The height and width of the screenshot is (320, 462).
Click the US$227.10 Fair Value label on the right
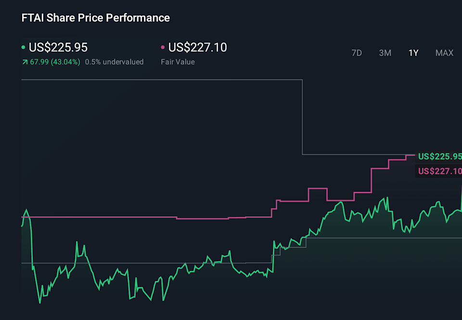pos(439,171)
